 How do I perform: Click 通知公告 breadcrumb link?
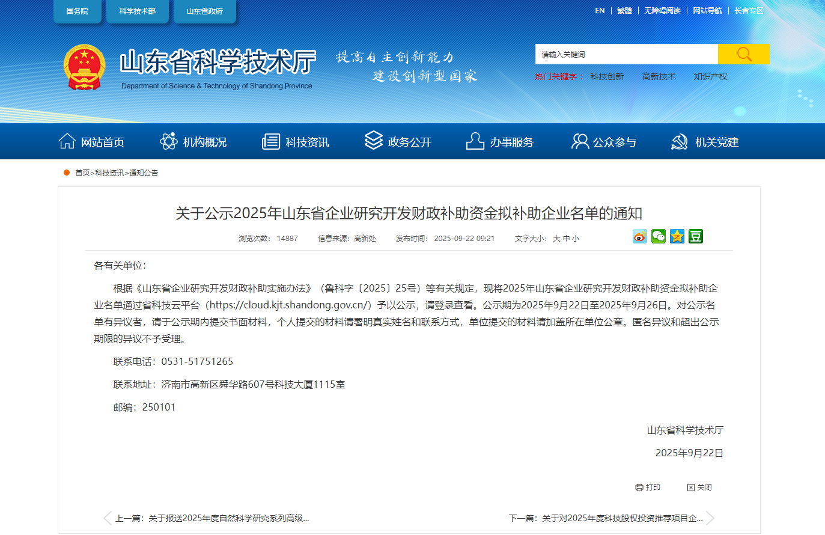coord(144,173)
